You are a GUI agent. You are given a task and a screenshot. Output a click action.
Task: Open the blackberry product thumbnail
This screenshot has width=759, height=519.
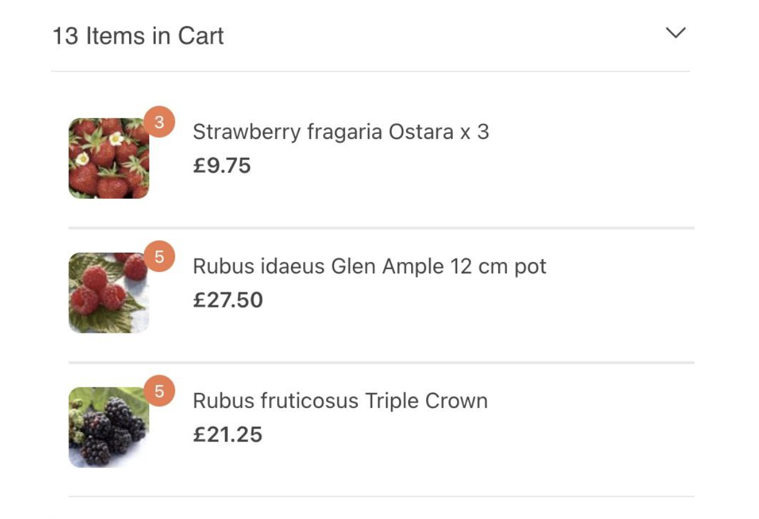click(109, 428)
